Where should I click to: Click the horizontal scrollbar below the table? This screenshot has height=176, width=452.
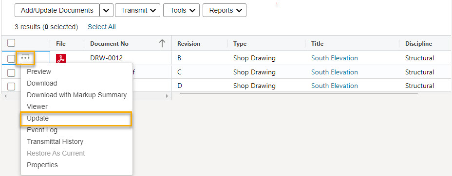click(299, 93)
